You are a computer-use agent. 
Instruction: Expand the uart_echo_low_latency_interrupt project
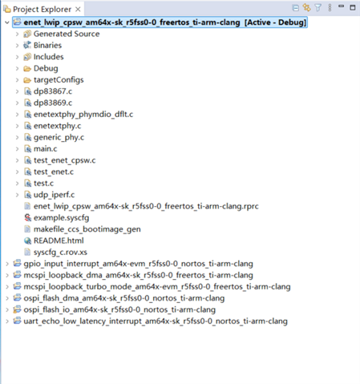pos(7,321)
